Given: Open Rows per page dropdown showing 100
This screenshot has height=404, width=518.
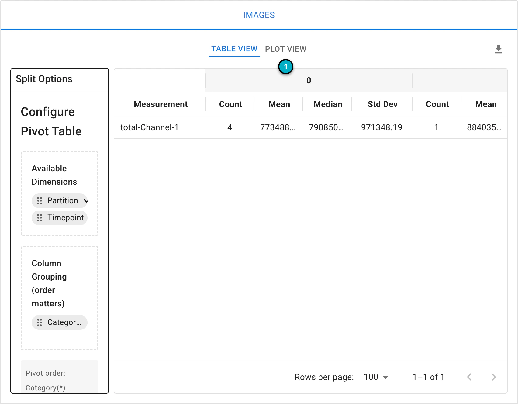Looking at the screenshot, I should pyautogui.click(x=376, y=377).
